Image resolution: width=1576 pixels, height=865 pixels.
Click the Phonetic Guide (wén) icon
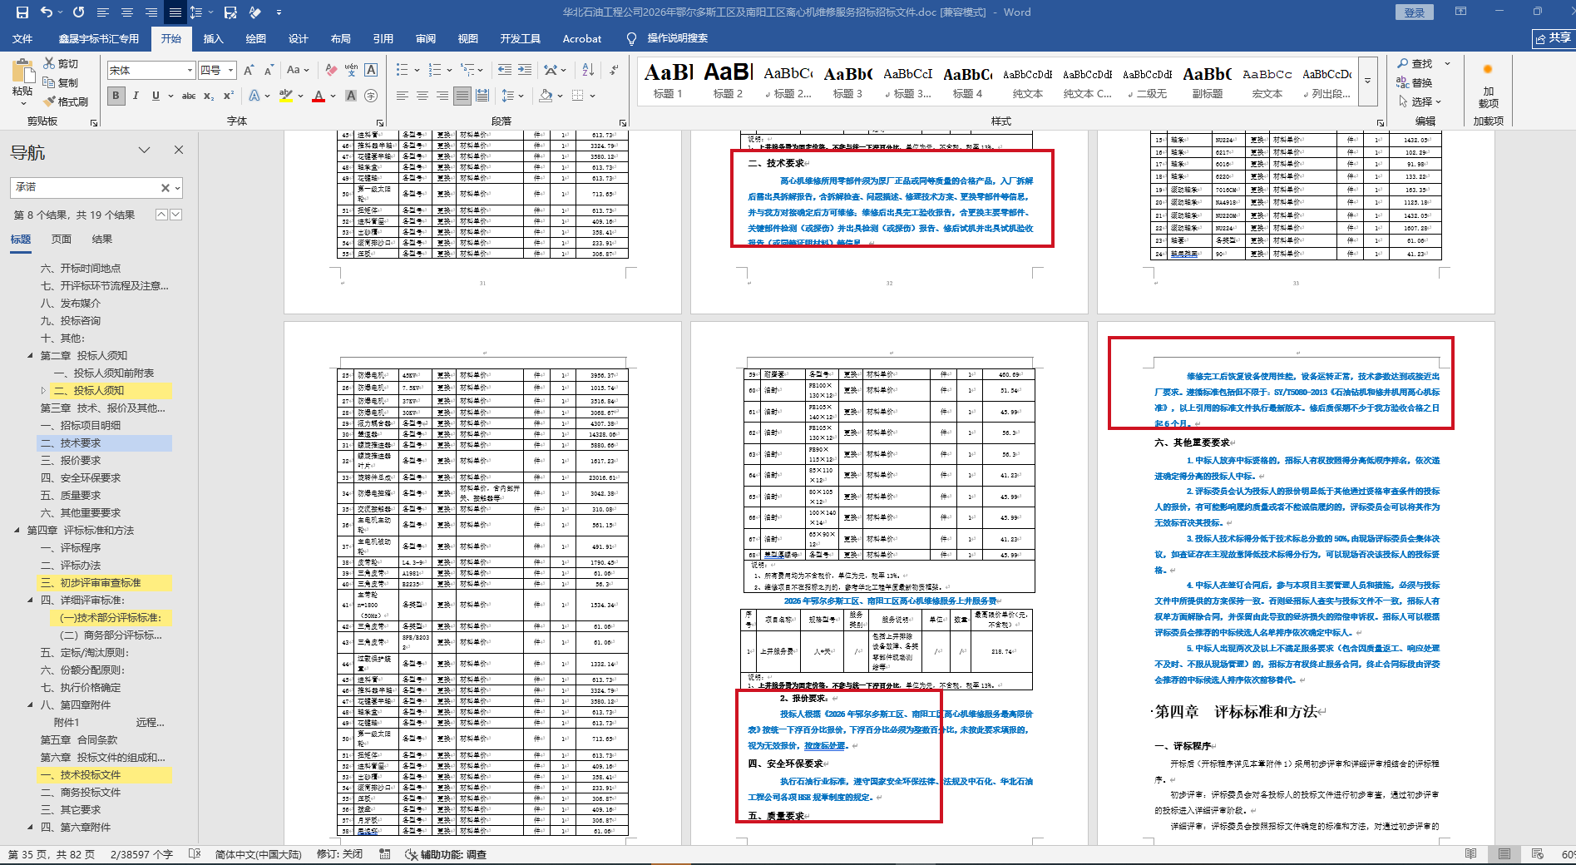(x=351, y=70)
